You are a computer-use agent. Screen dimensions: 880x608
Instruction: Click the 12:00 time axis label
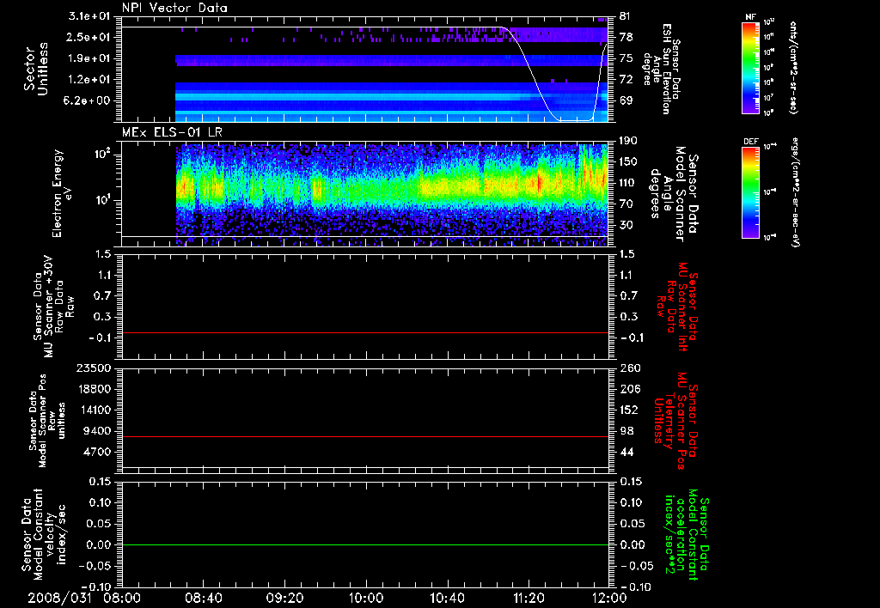pos(608,597)
